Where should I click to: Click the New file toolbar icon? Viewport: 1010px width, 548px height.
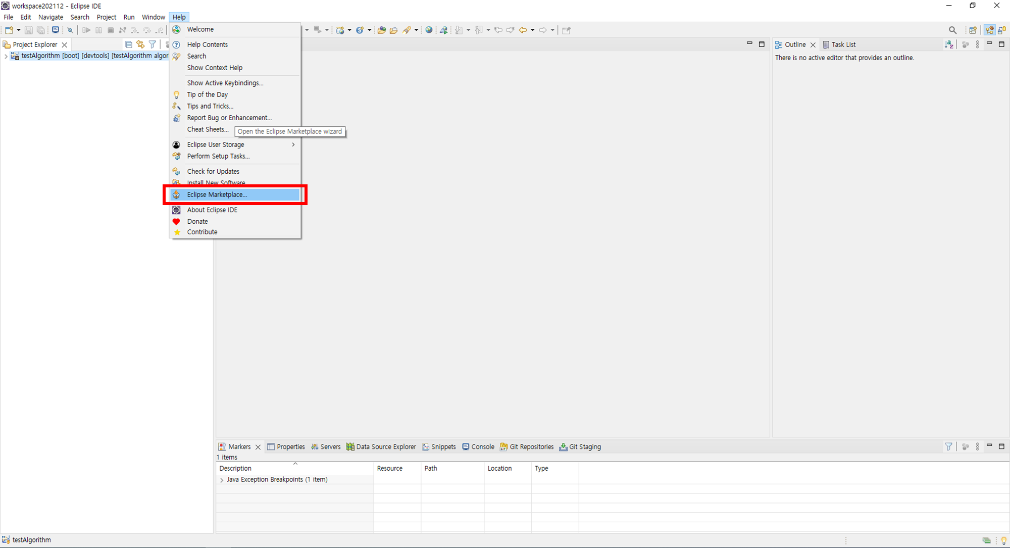pos(9,30)
